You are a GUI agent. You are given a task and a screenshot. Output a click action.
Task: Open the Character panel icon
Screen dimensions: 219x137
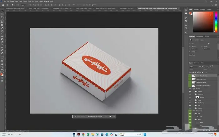tap(186, 25)
